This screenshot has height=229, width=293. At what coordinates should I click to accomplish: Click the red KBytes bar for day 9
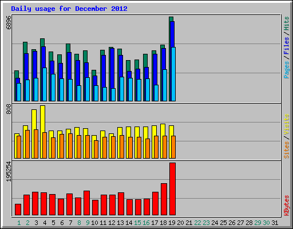[x=86, y=203]
